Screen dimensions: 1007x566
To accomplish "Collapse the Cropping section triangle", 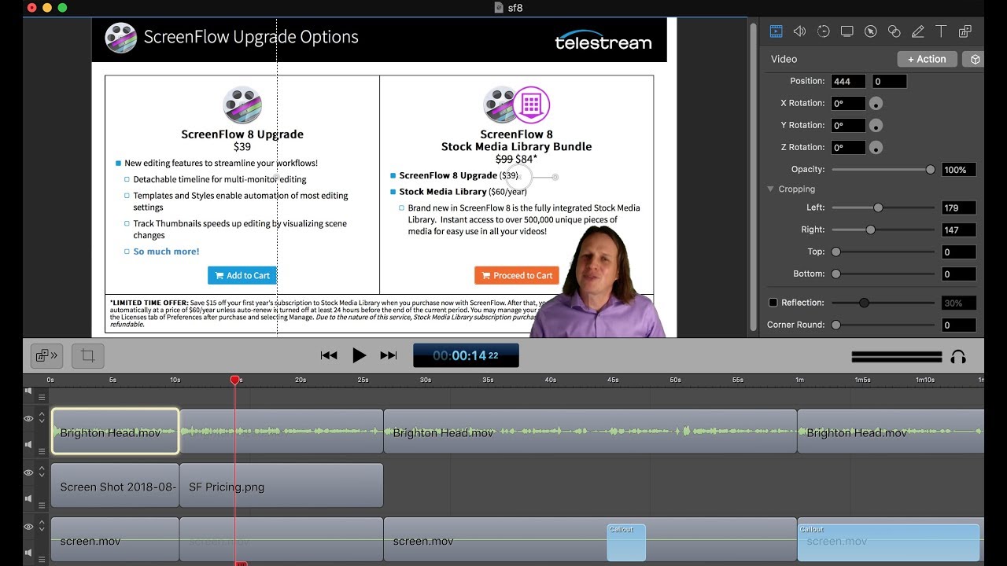I will point(771,189).
